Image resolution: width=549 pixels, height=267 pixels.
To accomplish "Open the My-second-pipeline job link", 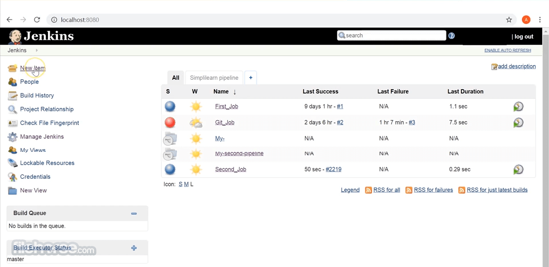I will 239,153.
